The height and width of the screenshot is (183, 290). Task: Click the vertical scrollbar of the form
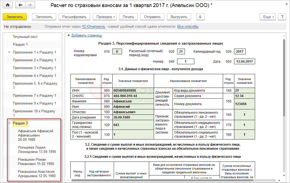[x=284, y=78]
